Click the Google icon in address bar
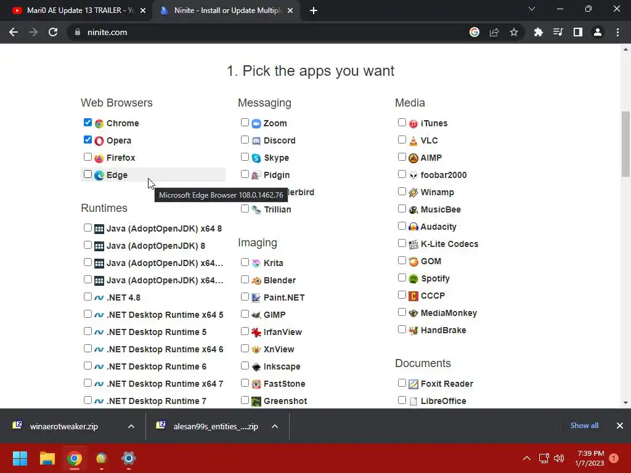Screen dimensions: 631x473 point(474,32)
